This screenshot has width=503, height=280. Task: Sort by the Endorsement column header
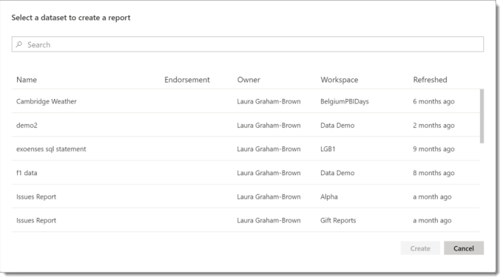[x=187, y=80]
